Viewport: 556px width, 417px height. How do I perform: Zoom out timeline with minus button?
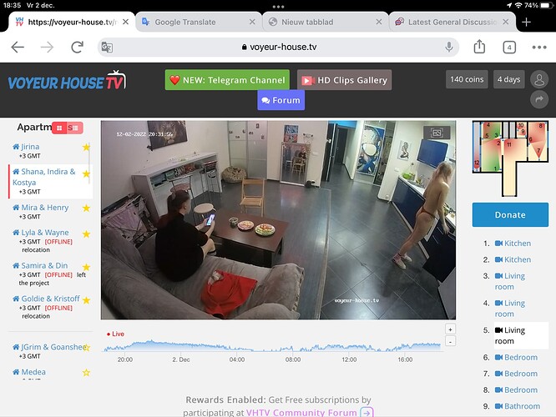coord(450,342)
